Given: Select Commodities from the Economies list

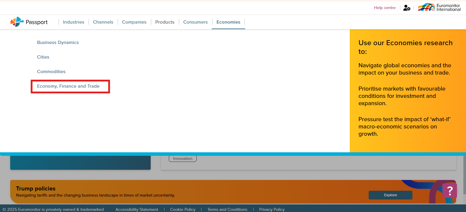Looking at the screenshot, I should pos(51,72).
